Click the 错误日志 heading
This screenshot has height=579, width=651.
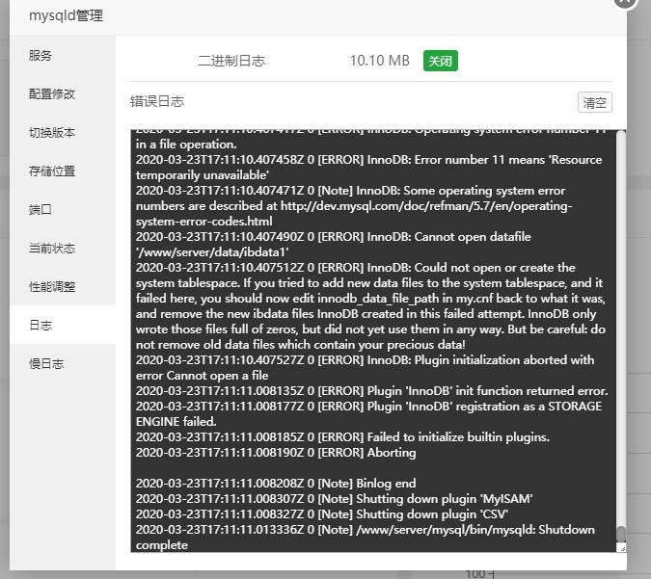pos(157,101)
